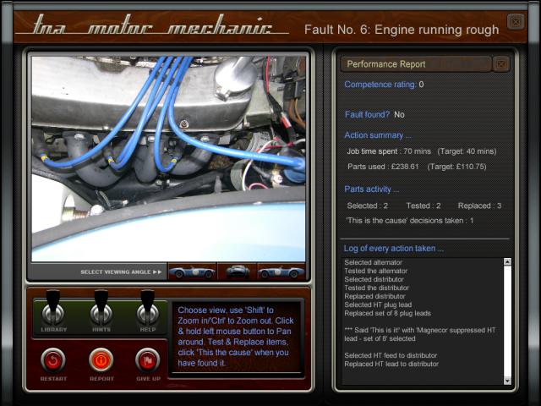The width and height of the screenshot is (541, 406).
Task: Click the Select Viewing Angle arrows label
Action: click(x=121, y=272)
